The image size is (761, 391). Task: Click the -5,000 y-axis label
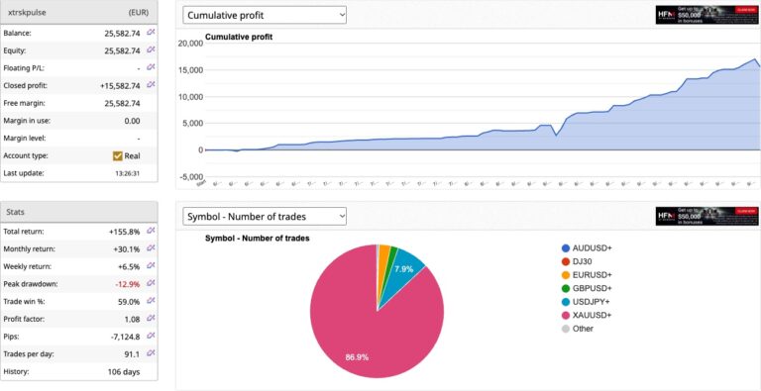pos(190,176)
